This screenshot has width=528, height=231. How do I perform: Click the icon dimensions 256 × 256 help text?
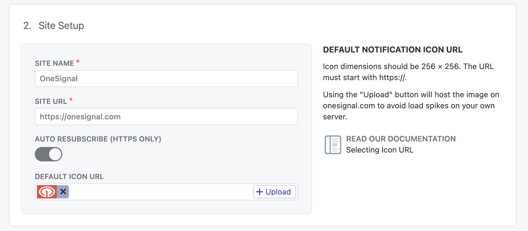(x=408, y=72)
